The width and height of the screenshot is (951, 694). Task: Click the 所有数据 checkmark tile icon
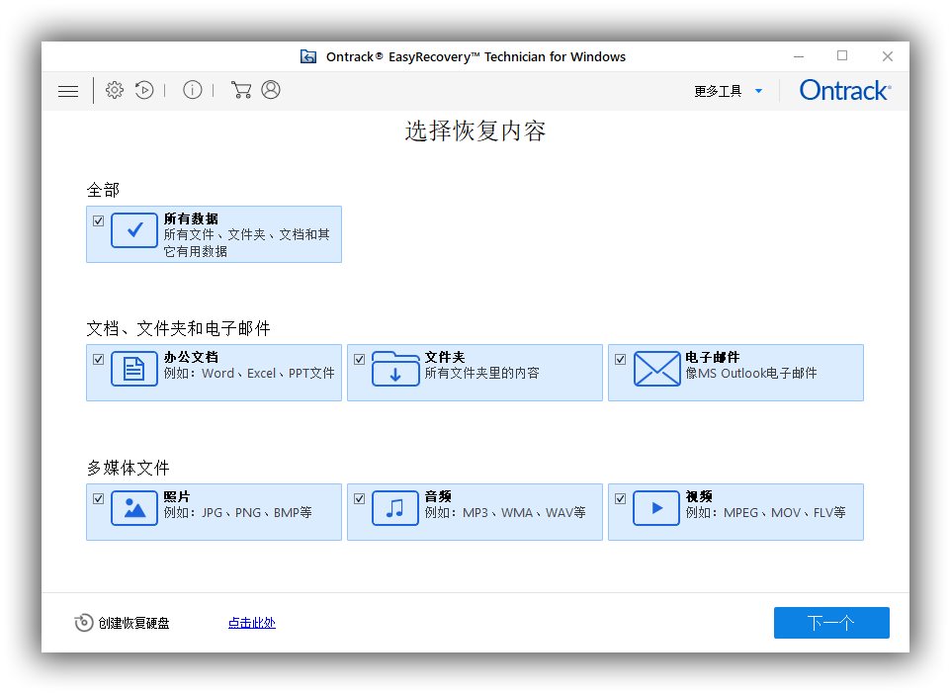[x=134, y=230]
